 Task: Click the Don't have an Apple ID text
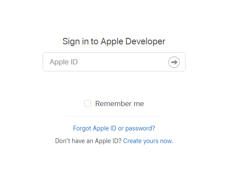[88, 141]
